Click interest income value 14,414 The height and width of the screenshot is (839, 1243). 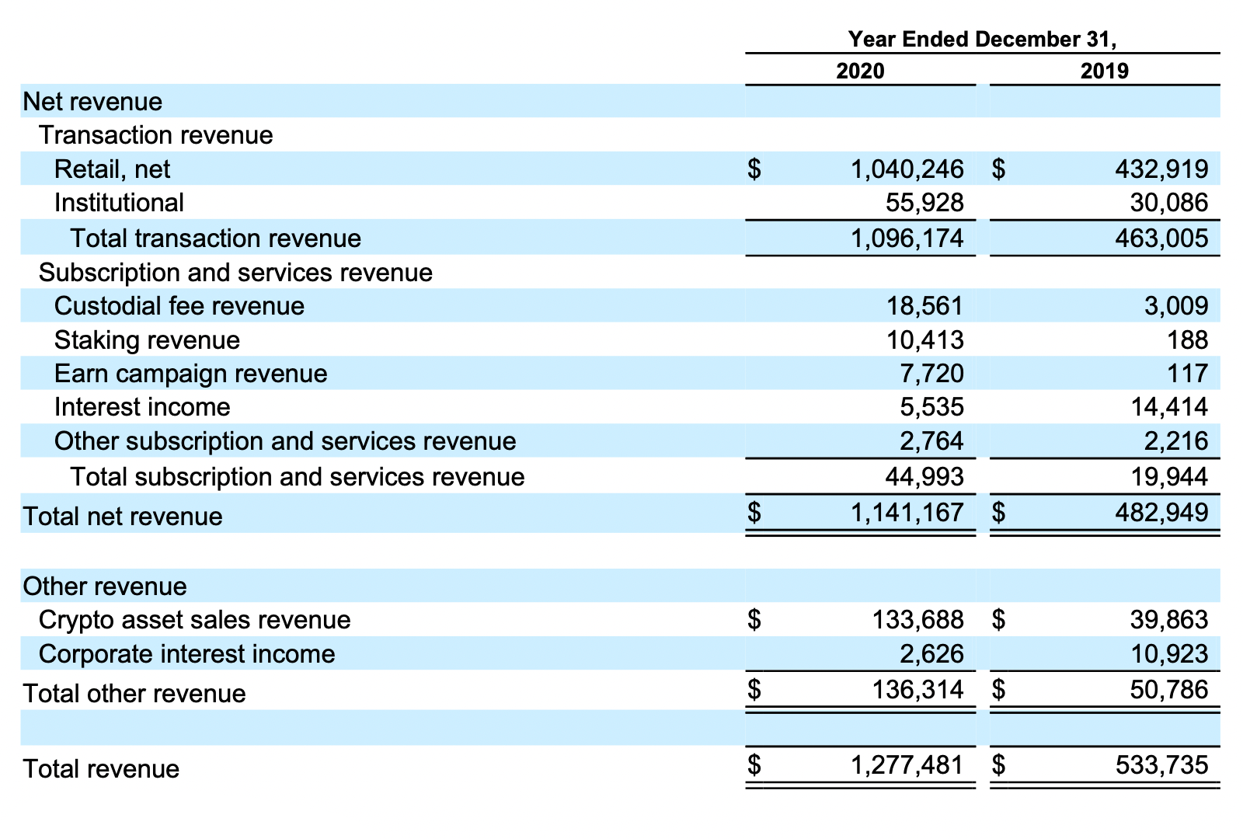[1169, 407]
